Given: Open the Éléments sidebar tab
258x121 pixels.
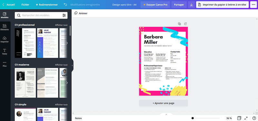Looking at the screenshot, I should pyautogui.click(x=5, y=27).
